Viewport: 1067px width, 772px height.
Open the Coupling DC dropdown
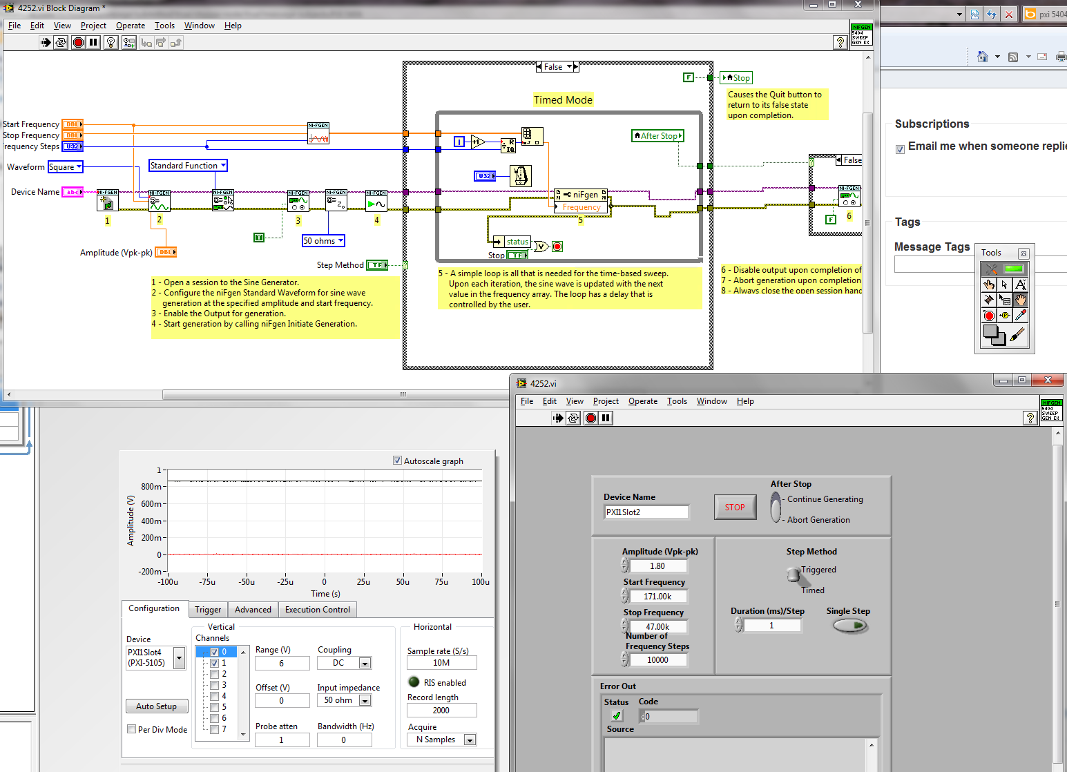pyautogui.click(x=365, y=663)
